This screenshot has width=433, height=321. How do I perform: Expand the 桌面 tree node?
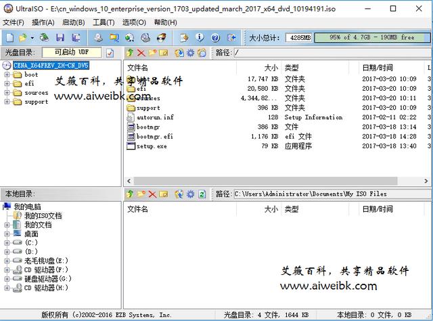7,234
